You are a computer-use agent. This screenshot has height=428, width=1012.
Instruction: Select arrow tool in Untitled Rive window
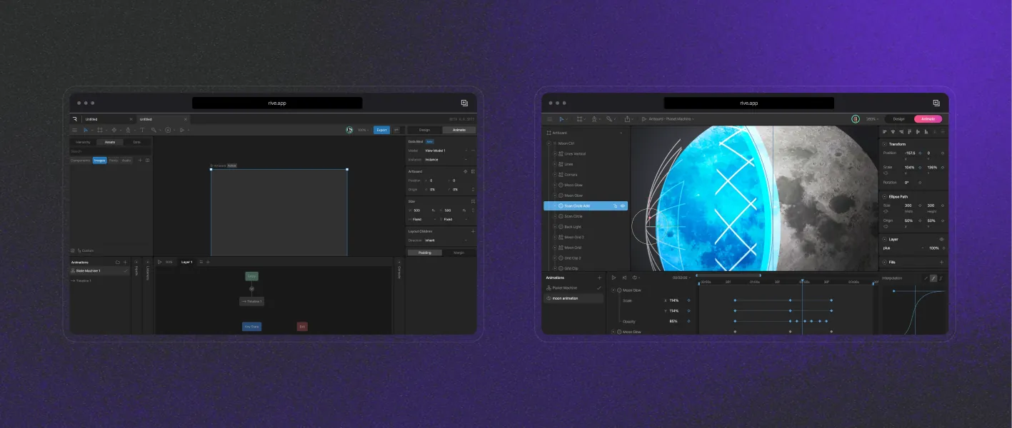click(86, 130)
